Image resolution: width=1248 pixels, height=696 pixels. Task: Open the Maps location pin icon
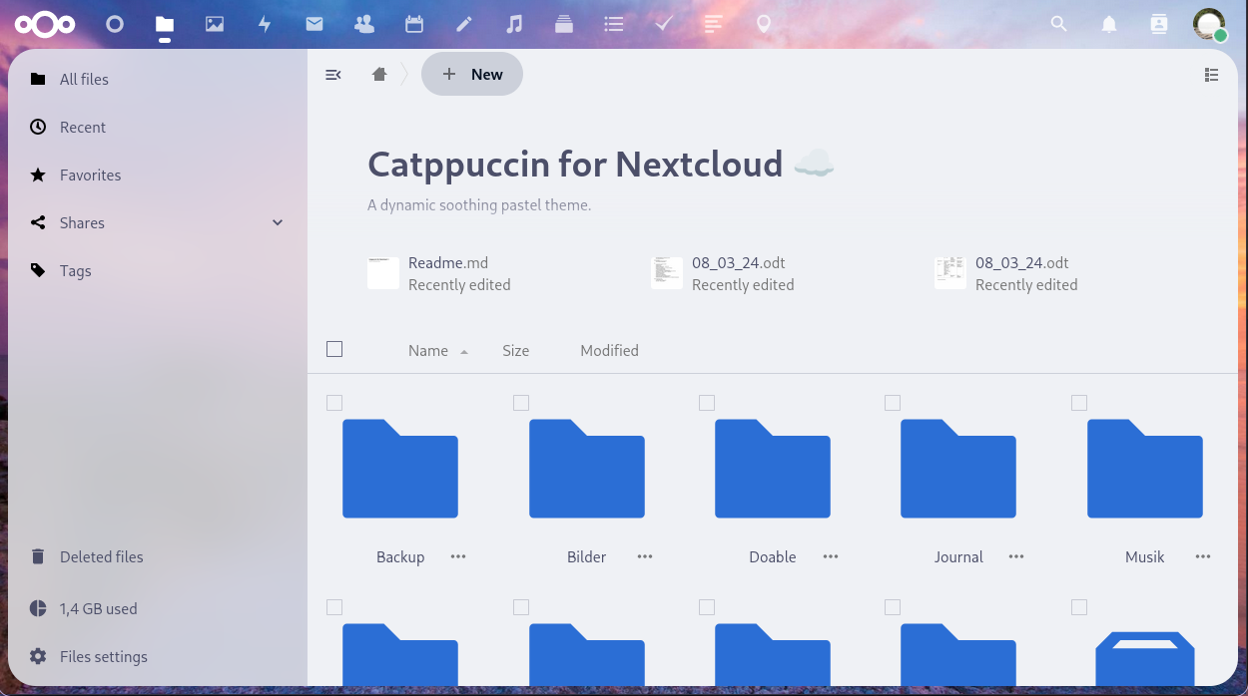pos(764,24)
